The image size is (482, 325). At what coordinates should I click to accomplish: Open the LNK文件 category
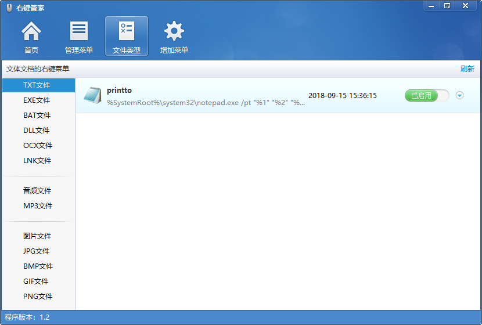pyautogui.click(x=37, y=161)
